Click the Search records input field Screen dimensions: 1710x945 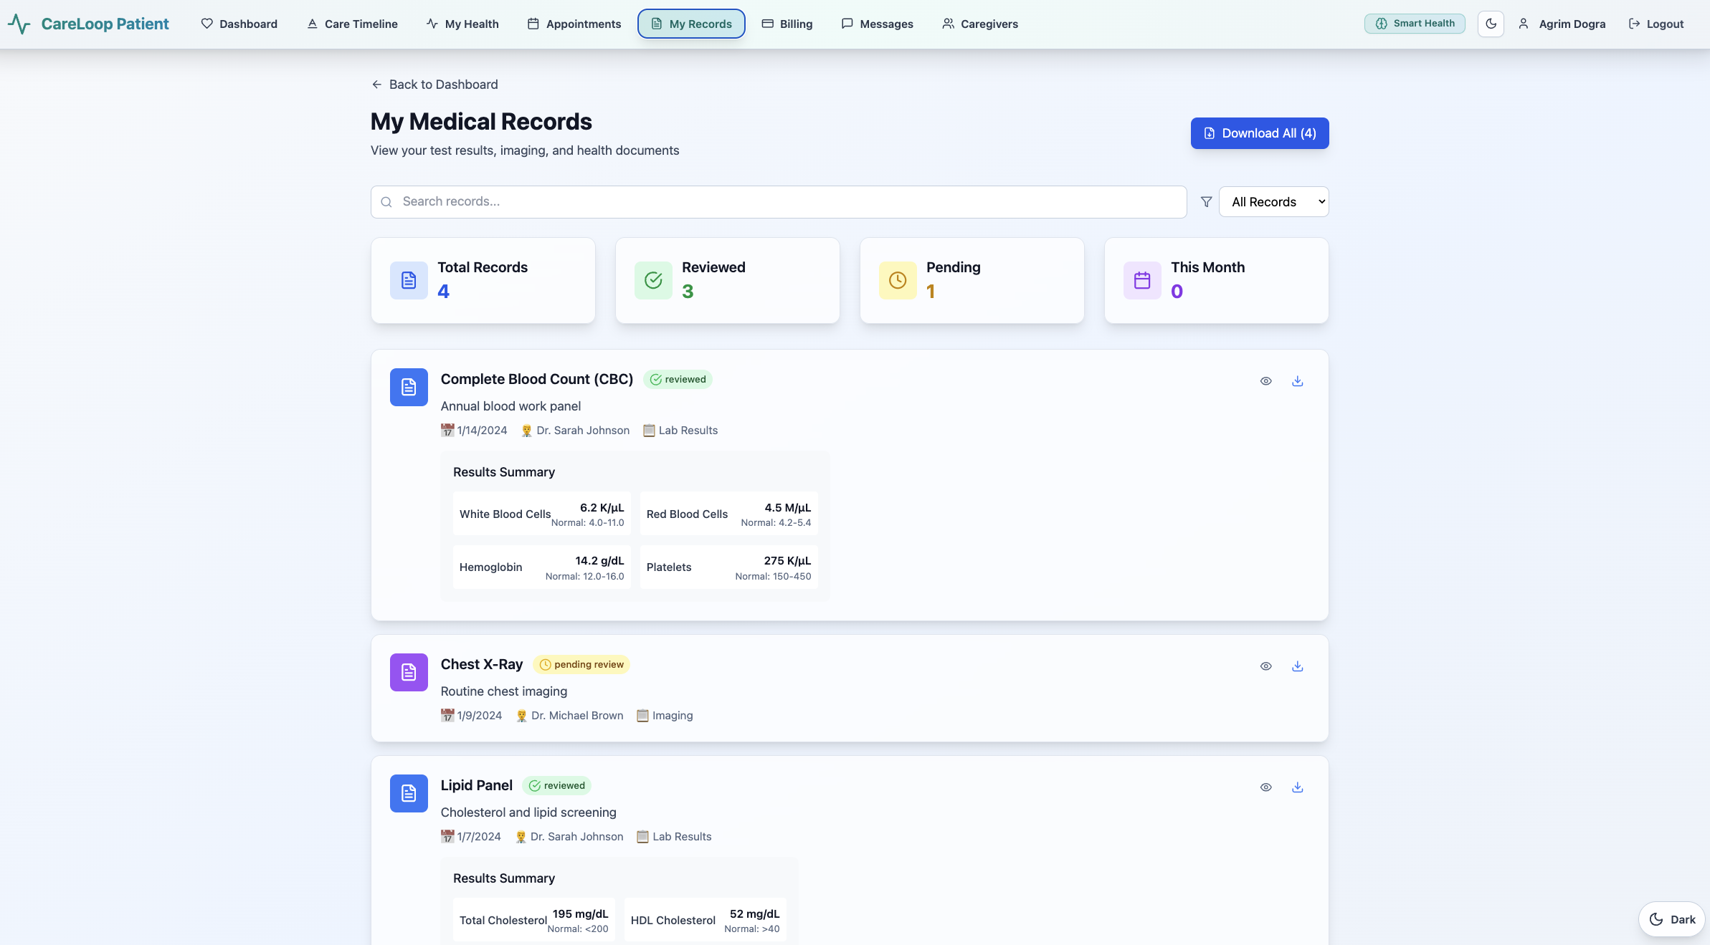pyautogui.click(x=778, y=202)
